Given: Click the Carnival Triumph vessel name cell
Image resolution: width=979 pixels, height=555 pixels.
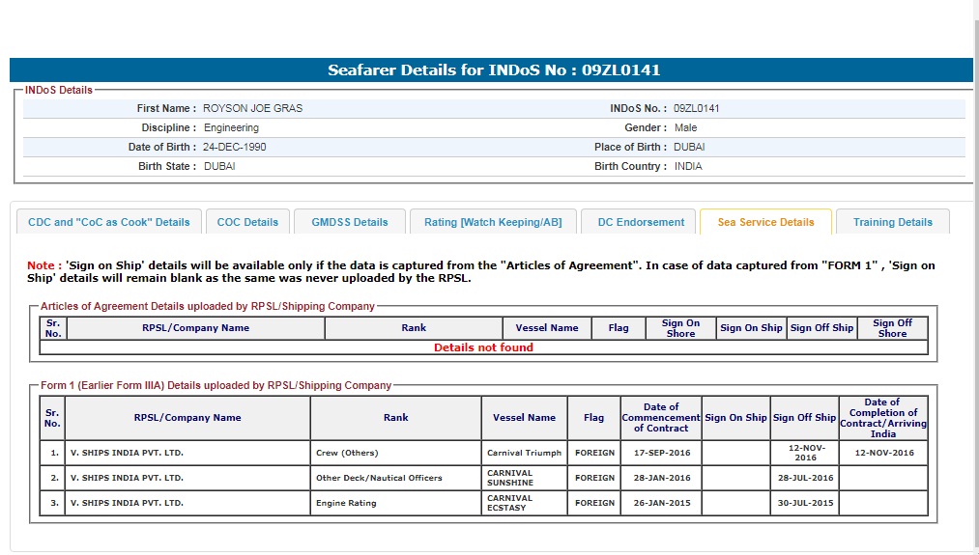Looking at the screenshot, I should 524,453.
